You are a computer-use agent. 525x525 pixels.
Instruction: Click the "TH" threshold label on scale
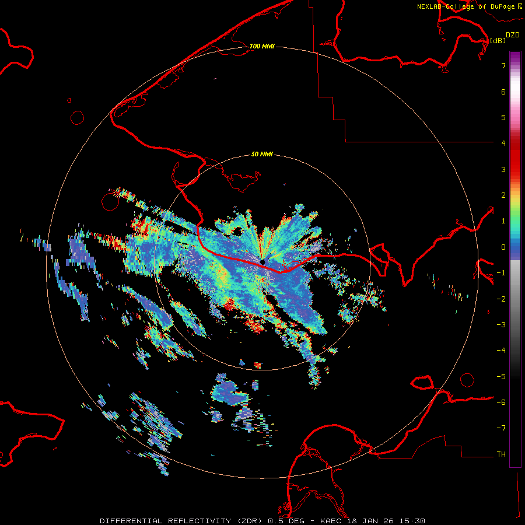point(501,454)
